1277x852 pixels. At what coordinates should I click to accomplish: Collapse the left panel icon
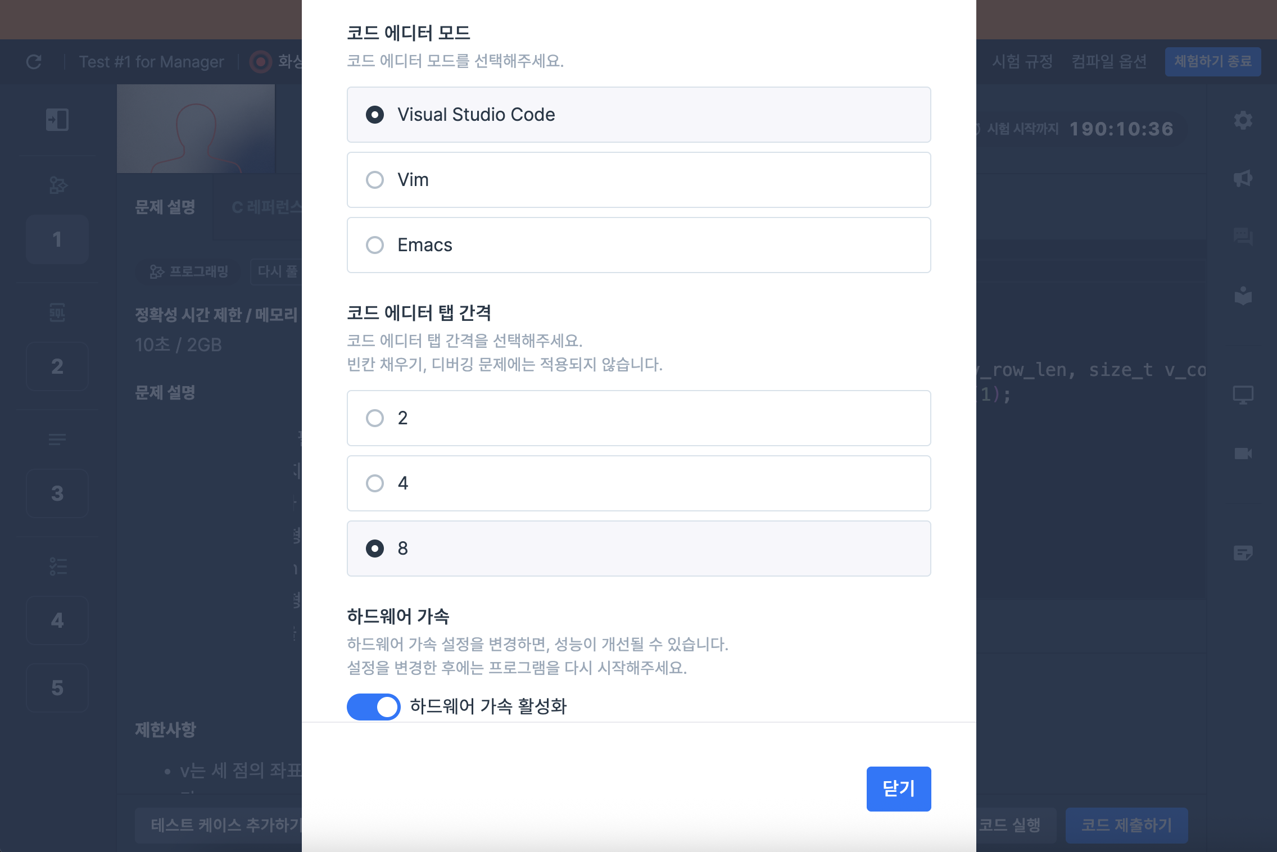coord(57,120)
